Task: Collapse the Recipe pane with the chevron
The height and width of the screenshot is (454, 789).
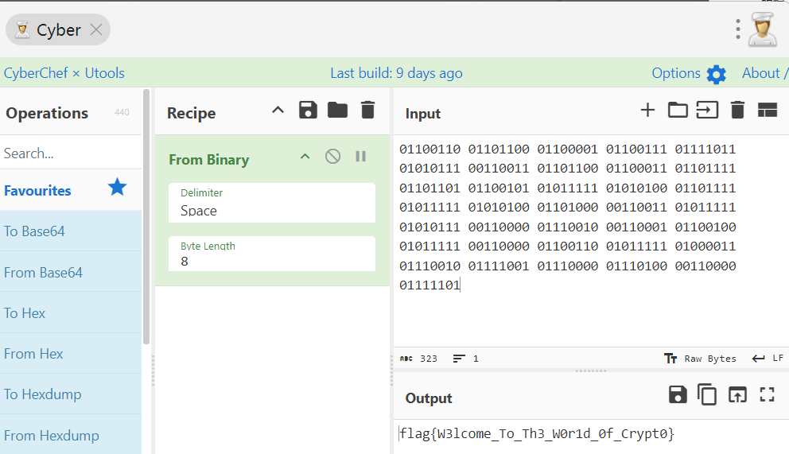Action: tap(278, 111)
